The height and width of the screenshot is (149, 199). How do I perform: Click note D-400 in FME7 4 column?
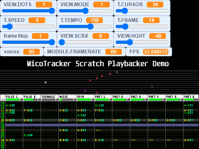pos(153,120)
